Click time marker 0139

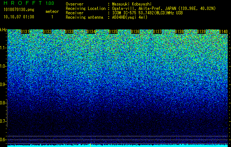pos(201,32)
